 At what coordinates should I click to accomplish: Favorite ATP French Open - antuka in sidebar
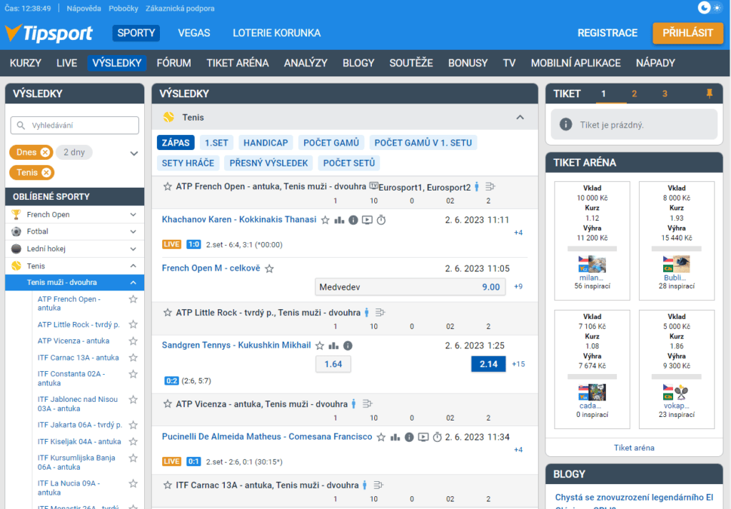tap(133, 299)
